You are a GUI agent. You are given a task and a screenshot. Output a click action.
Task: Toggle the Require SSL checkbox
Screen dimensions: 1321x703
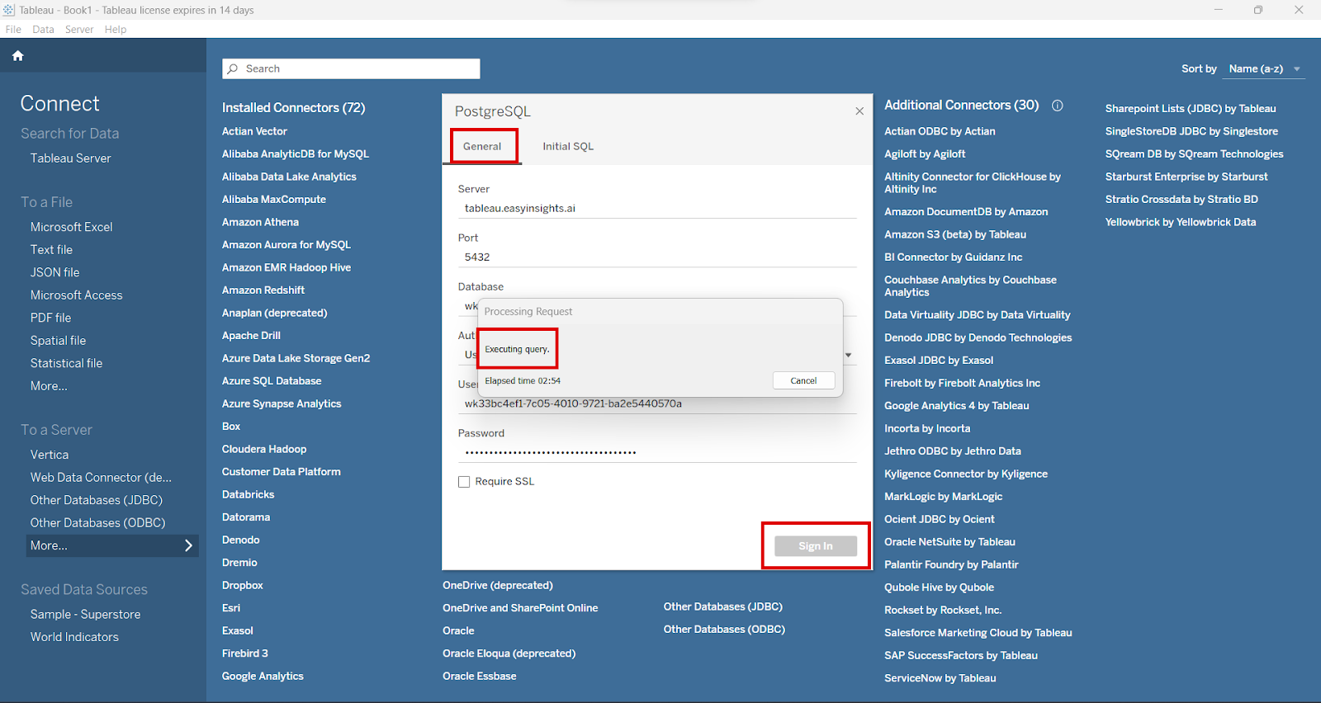(464, 482)
